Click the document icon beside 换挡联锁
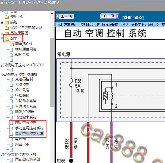Viewport: 165px width, 163px height. click(x=11, y=96)
